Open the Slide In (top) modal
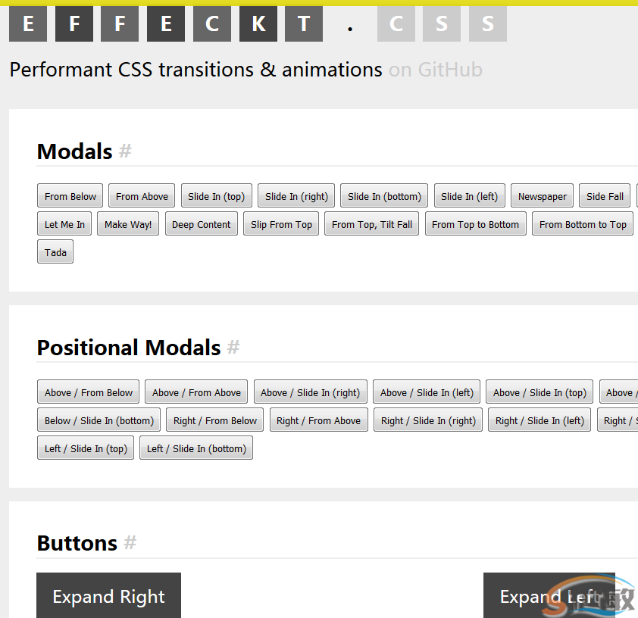 pyautogui.click(x=217, y=196)
